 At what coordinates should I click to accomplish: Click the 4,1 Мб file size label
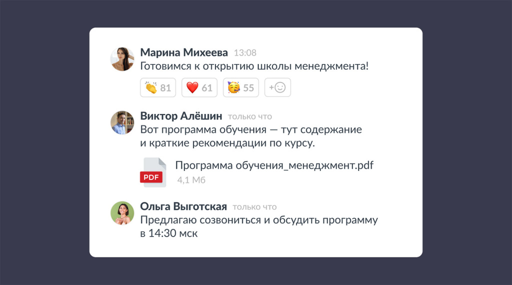click(191, 180)
